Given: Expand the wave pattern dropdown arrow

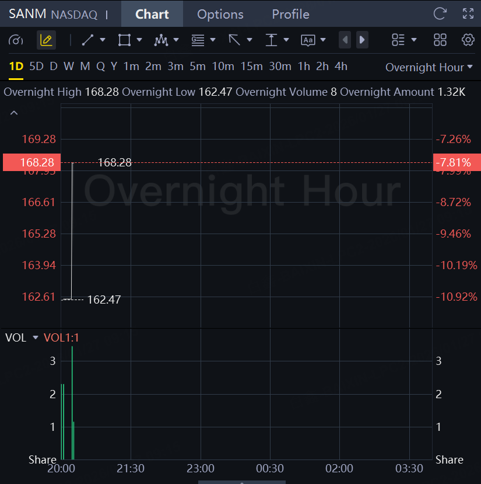Looking at the screenshot, I should (x=176, y=40).
